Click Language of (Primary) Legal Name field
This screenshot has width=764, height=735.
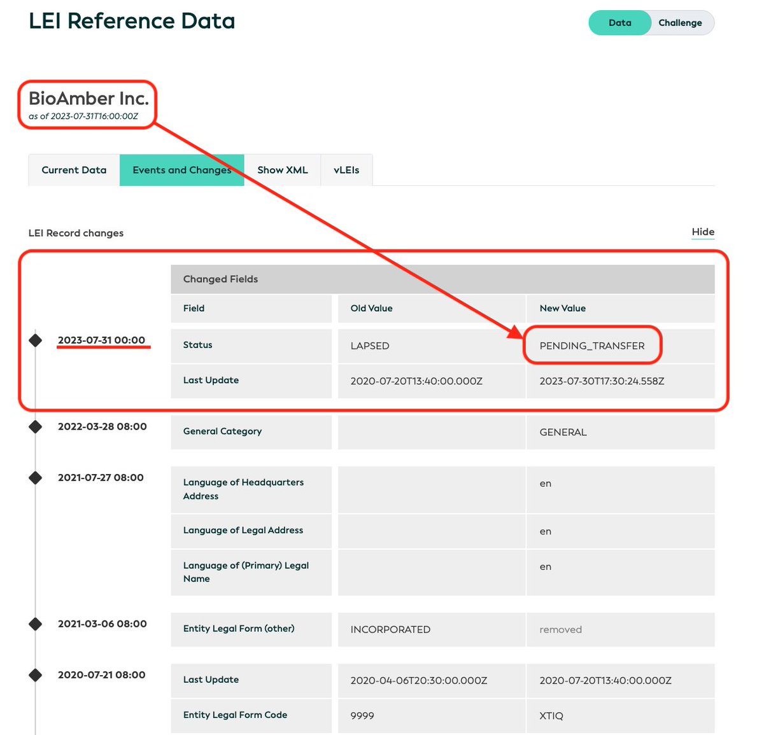click(251, 572)
